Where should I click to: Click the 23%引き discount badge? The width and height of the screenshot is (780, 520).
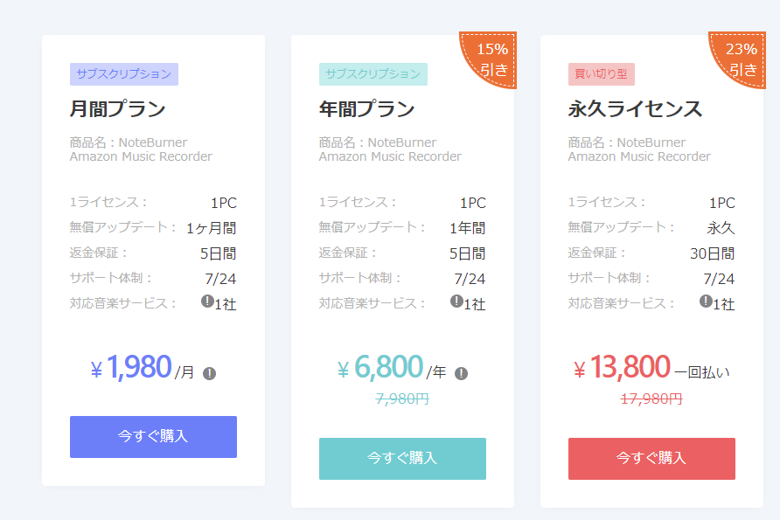pyautogui.click(x=742, y=59)
